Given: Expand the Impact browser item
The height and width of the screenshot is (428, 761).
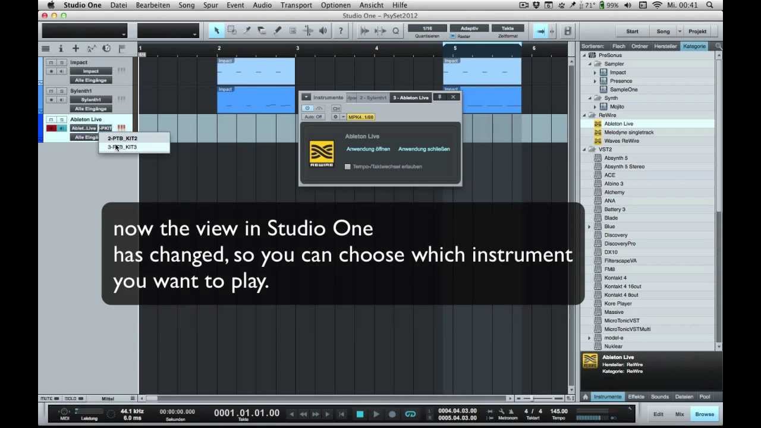Looking at the screenshot, I should point(595,73).
